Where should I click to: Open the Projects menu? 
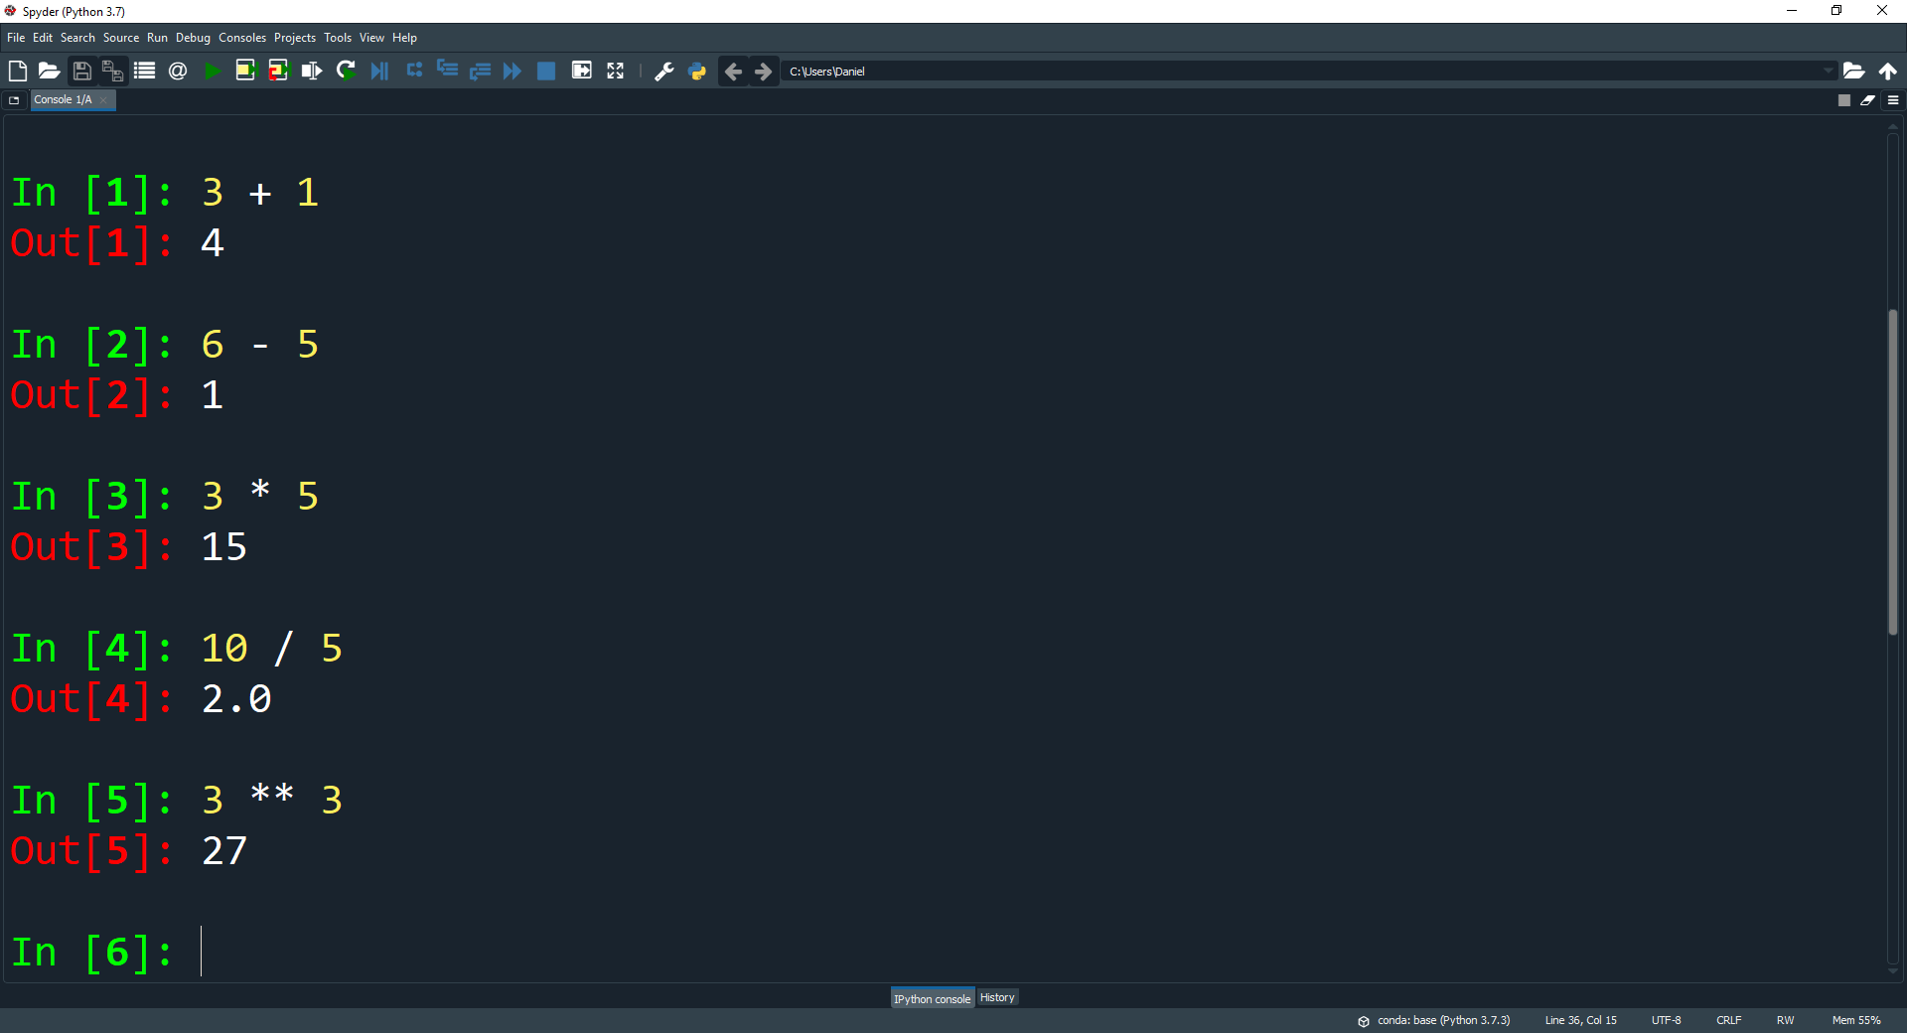pyautogui.click(x=295, y=38)
